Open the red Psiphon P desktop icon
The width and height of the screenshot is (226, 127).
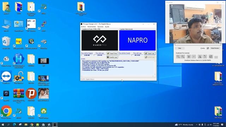pyautogui.click(x=31, y=94)
